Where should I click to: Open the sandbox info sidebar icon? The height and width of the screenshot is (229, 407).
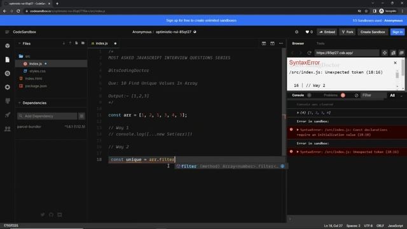(8, 46)
